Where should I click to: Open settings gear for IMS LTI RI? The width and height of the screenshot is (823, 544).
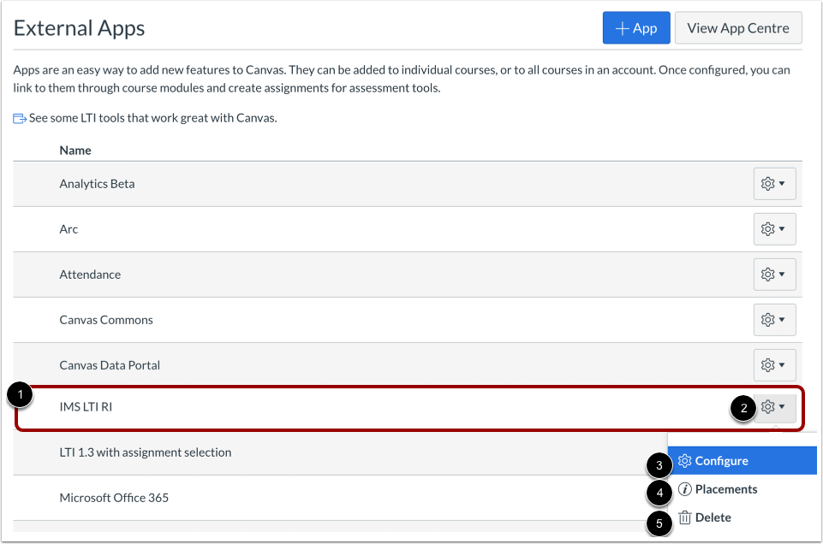[774, 407]
